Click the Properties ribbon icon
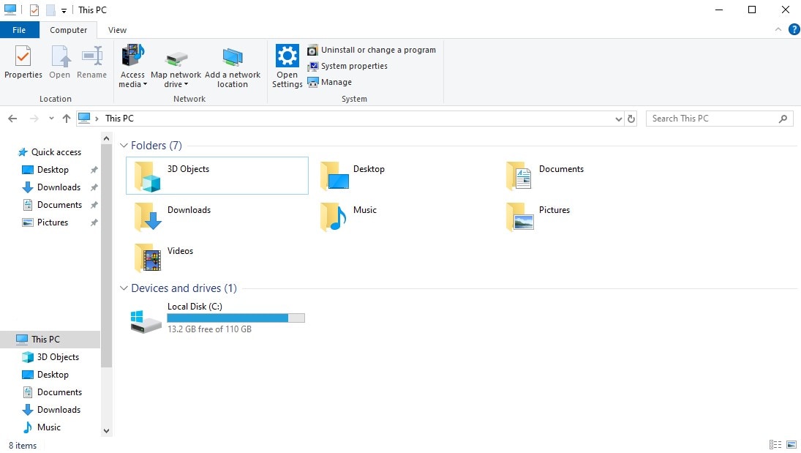801x453 pixels. [23, 56]
